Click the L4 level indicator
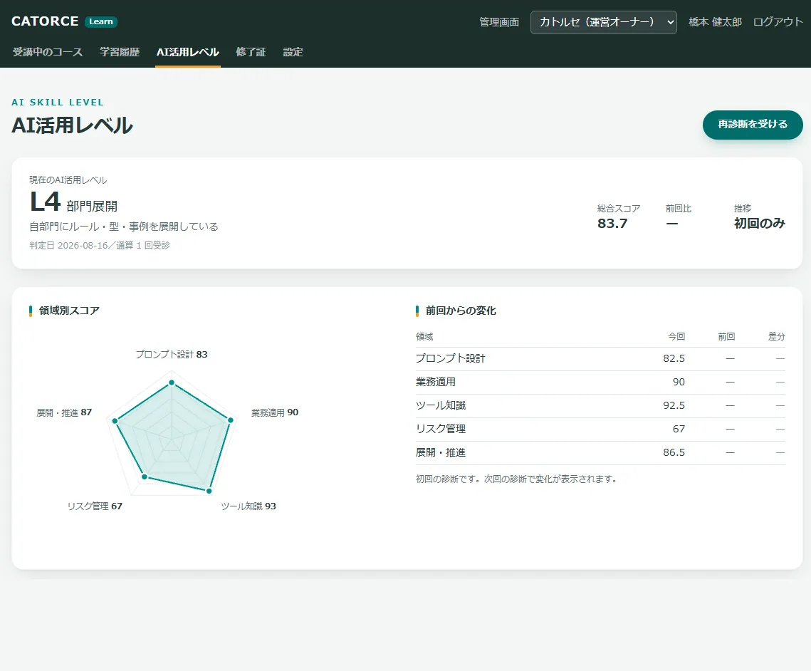The height and width of the screenshot is (671, 811). (46, 202)
